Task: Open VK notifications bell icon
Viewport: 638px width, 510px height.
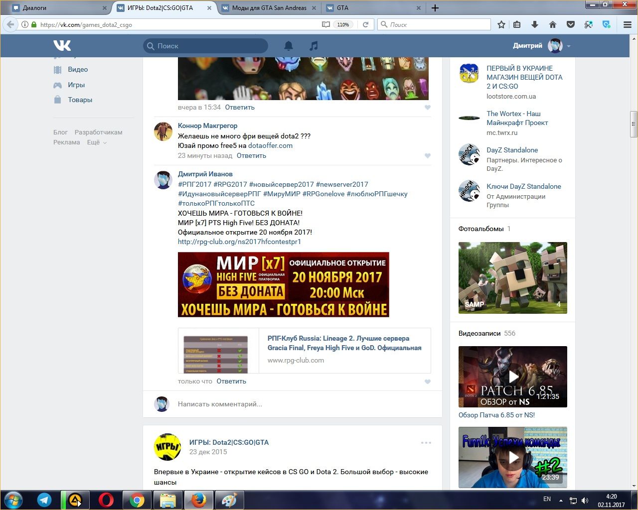Action: point(289,46)
